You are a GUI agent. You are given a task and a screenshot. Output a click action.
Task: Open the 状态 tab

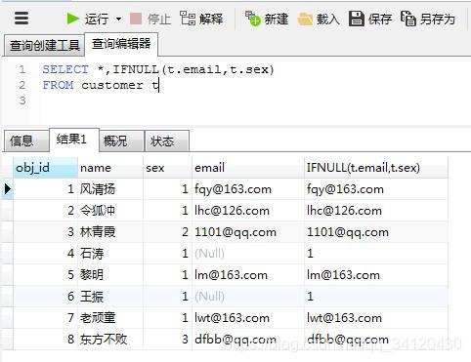coord(167,141)
